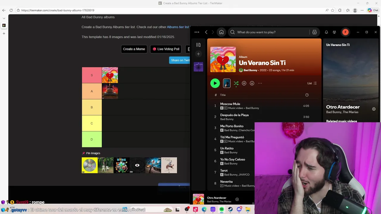
Task: Download the album in Spotify
Action: point(252,83)
